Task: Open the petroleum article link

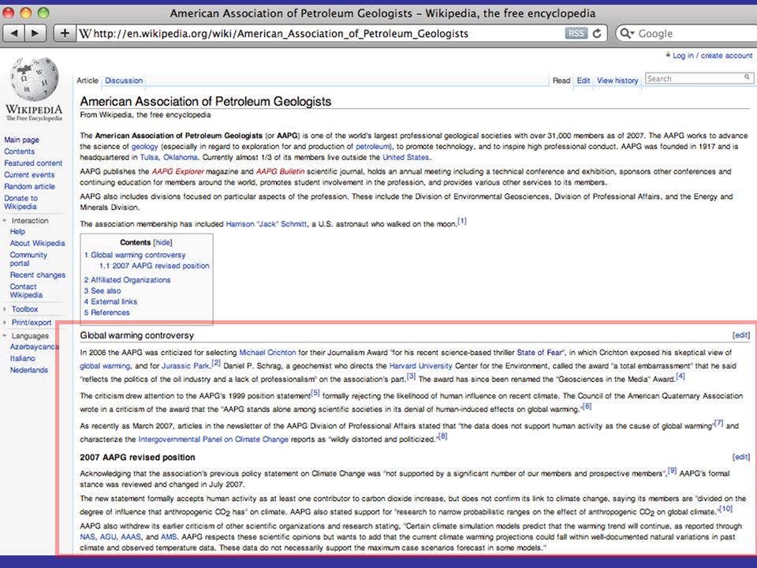Action: tap(373, 147)
